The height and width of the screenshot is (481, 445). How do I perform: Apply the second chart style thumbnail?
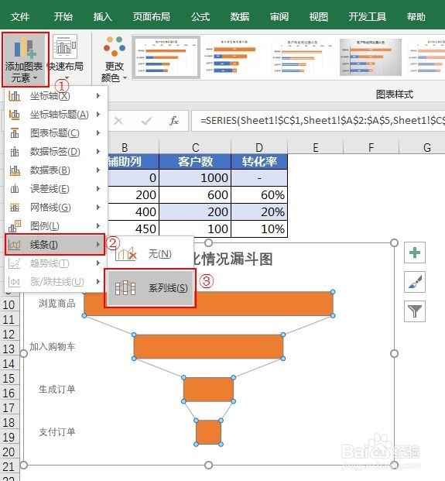click(x=234, y=57)
